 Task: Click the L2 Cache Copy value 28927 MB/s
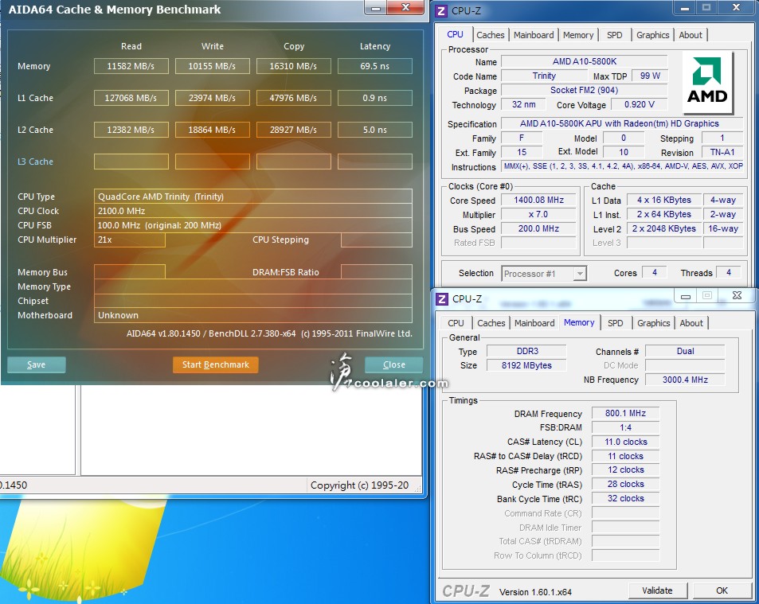294,130
